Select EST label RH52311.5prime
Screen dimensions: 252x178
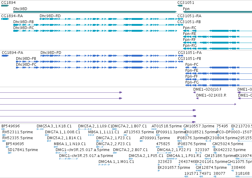pyautogui.click(x=17, y=132)
